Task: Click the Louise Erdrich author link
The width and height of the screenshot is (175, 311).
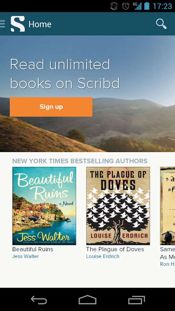Action: point(103,256)
